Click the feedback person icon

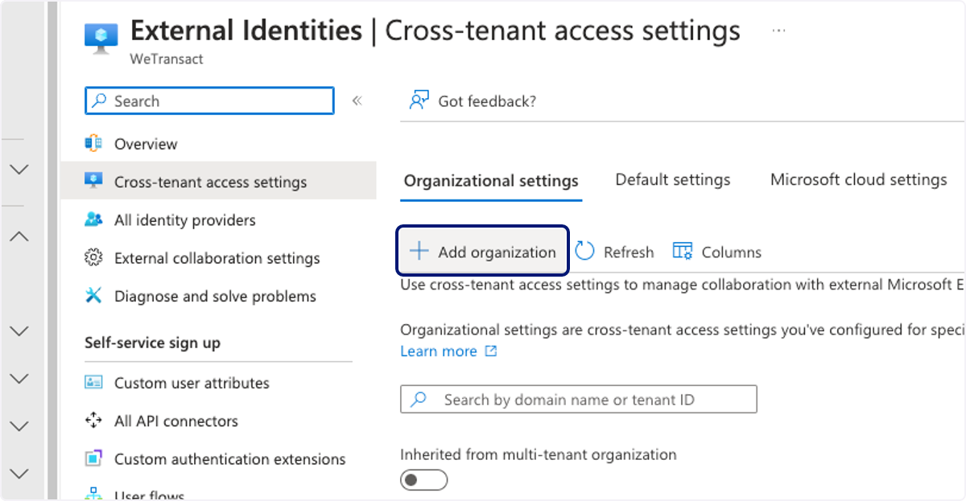tap(419, 101)
